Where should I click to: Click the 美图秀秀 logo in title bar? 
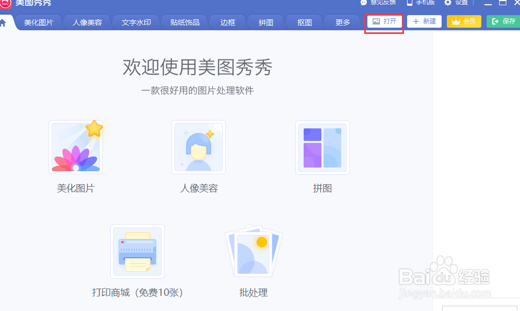6,3
